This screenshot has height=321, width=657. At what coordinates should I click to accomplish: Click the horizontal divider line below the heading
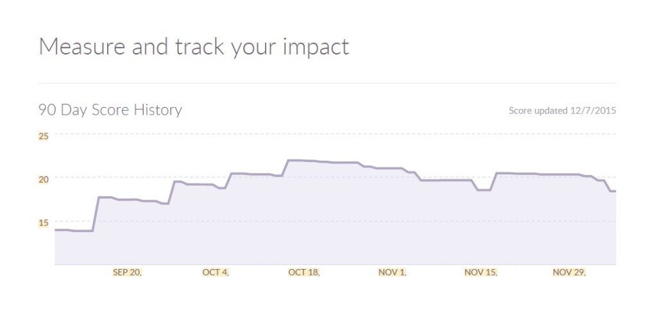click(327, 83)
